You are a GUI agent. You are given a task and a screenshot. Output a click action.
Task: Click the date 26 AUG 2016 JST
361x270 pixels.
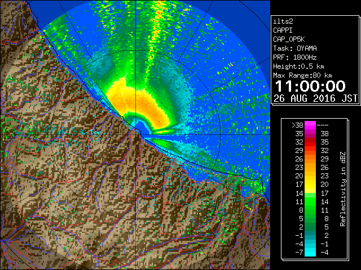tap(316, 98)
